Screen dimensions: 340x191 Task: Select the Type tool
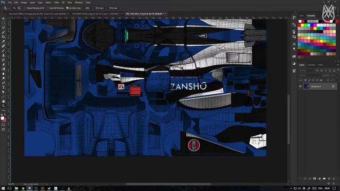(x=3, y=87)
